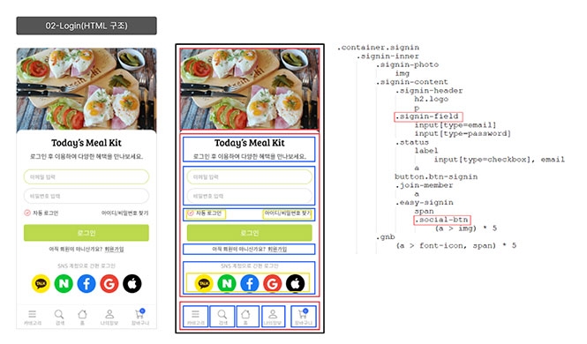Screen dimensions: 587x344
Task: Focus the password input field in the outlined mockup
Action: 249,196
